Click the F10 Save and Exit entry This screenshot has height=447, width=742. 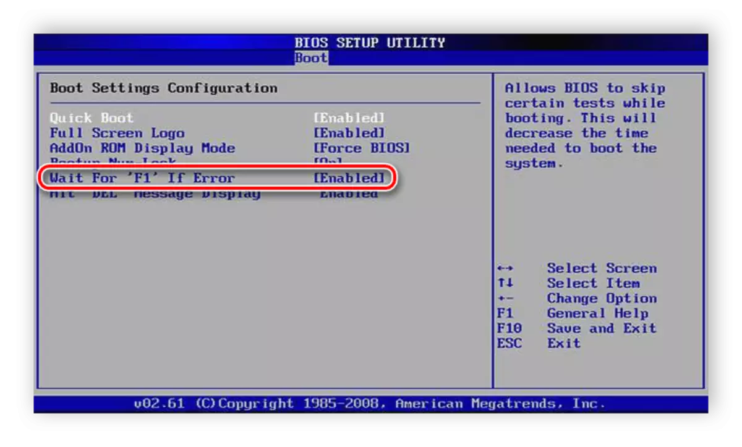tap(576, 328)
